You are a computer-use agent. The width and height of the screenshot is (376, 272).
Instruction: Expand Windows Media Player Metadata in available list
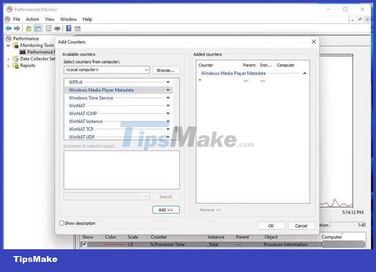tap(168, 90)
